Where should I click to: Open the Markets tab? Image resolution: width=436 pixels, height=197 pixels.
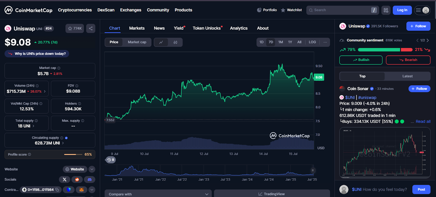(x=137, y=28)
